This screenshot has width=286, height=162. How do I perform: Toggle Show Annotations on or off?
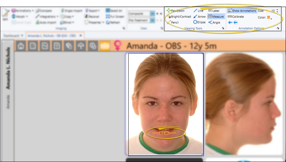pos(242,11)
